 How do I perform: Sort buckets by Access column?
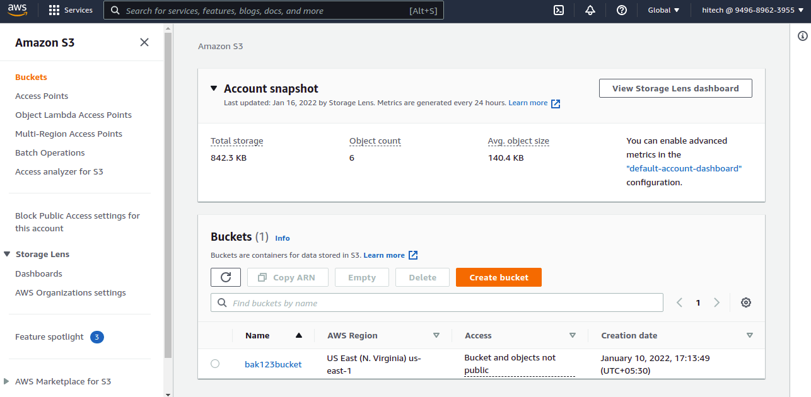(x=573, y=335)
